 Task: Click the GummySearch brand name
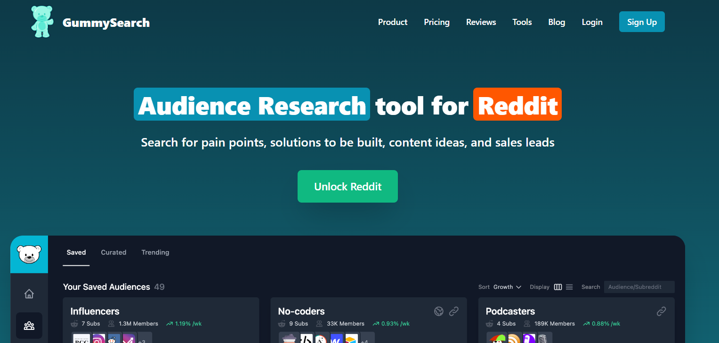click(106, 23)
